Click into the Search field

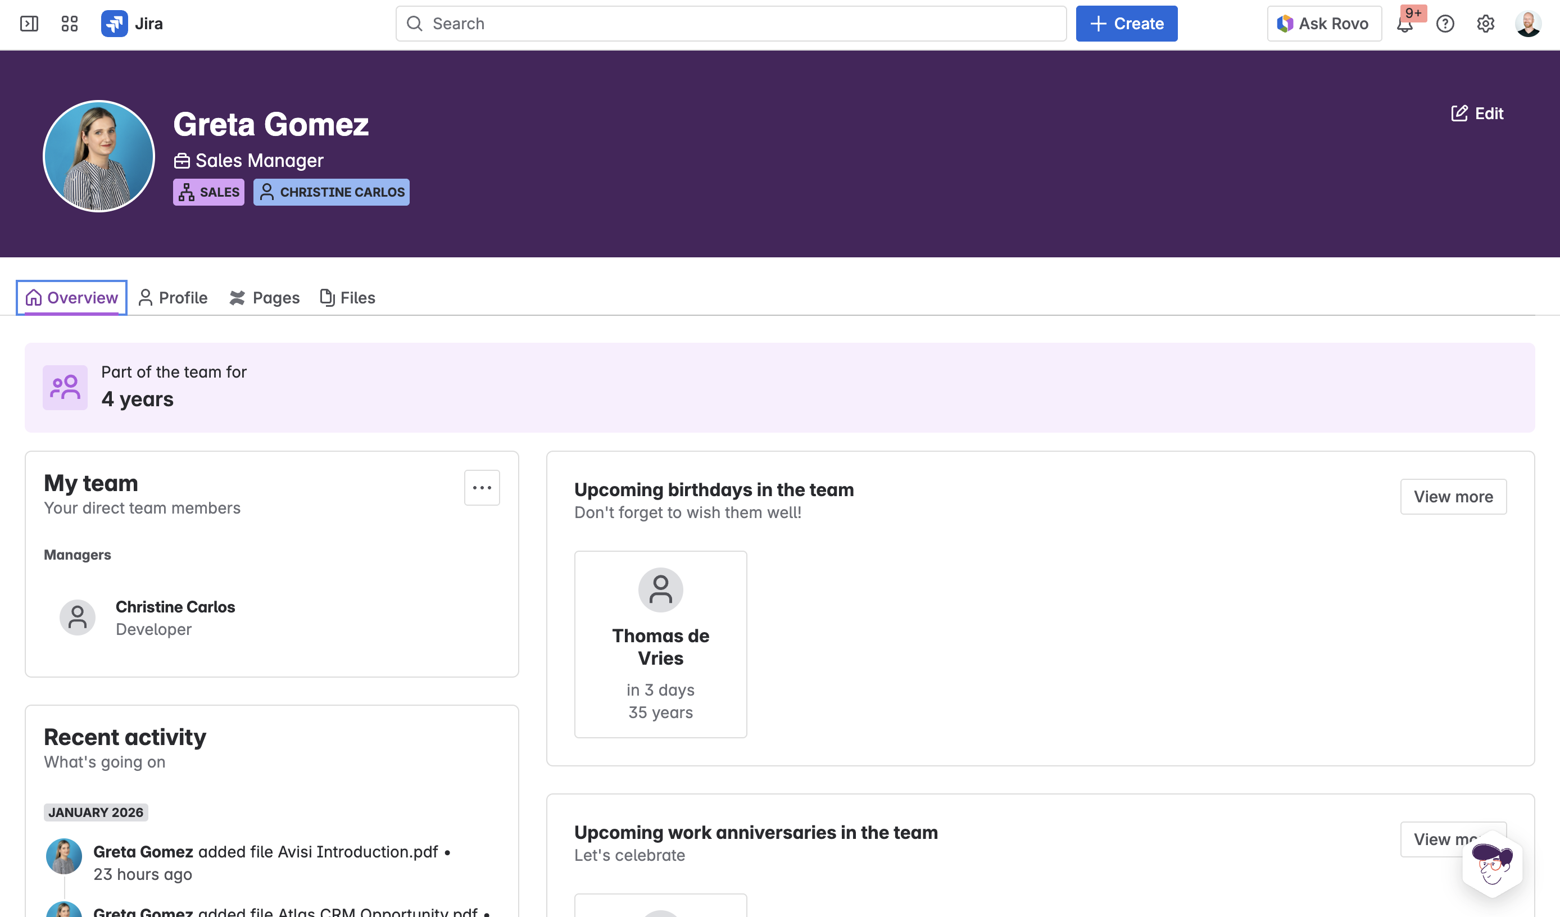[731, 24]
